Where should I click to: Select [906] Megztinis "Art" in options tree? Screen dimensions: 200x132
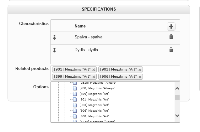(94, 111)
